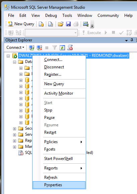This screenshot has width=137, height=194.
Task: Expand the Security folder node
Action: (x=14, y=129)
